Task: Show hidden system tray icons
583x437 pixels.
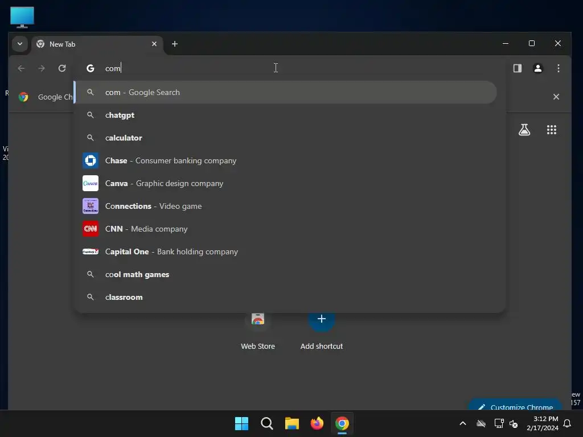Action: pos(463,423)
